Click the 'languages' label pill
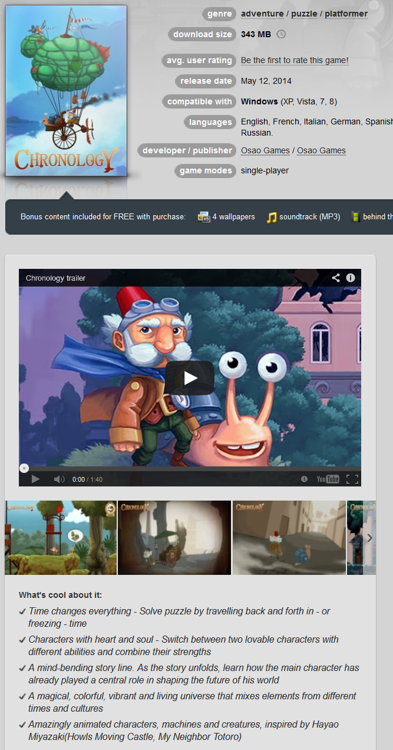 (210, 122)
